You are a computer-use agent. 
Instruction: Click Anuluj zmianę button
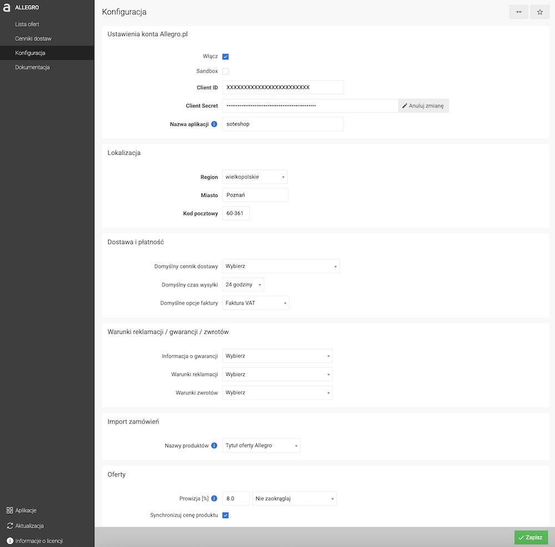pos(423,106)
